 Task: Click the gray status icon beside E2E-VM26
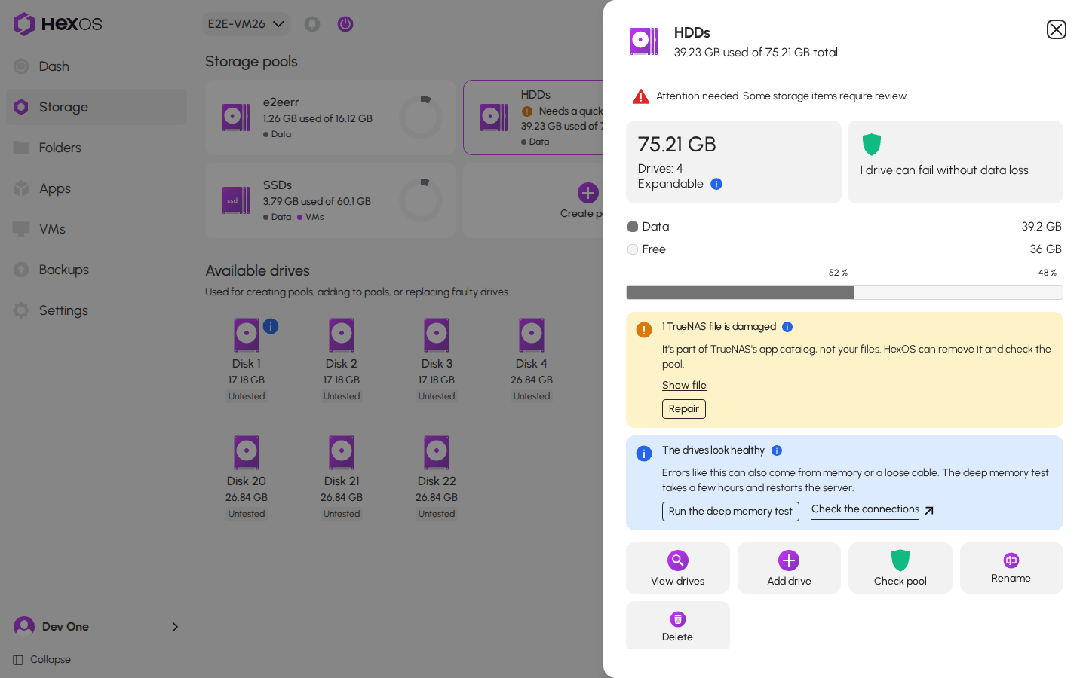point(312,24)
